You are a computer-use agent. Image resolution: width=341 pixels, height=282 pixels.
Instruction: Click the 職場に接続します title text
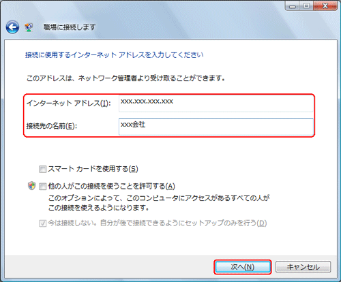[70, 27]
